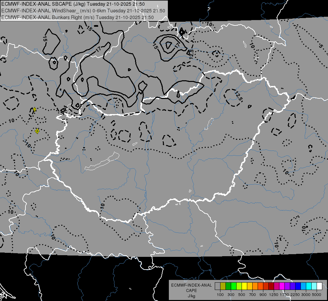The image size is (328, 301).
Task: Click the cyan swatch in the CAPE legend
Action: pos(309,286)
